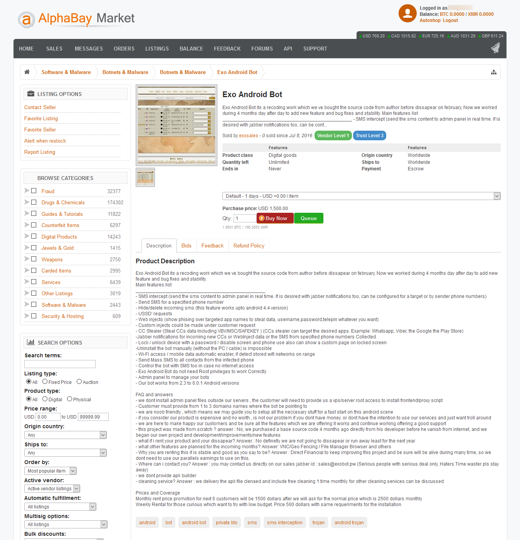Expand the Fraud category arrow

[x=27, y=191]
